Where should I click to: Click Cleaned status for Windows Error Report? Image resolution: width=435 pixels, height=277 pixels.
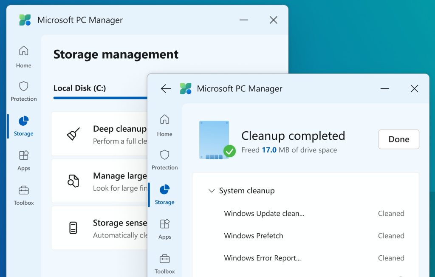click(x=391, y=258)
